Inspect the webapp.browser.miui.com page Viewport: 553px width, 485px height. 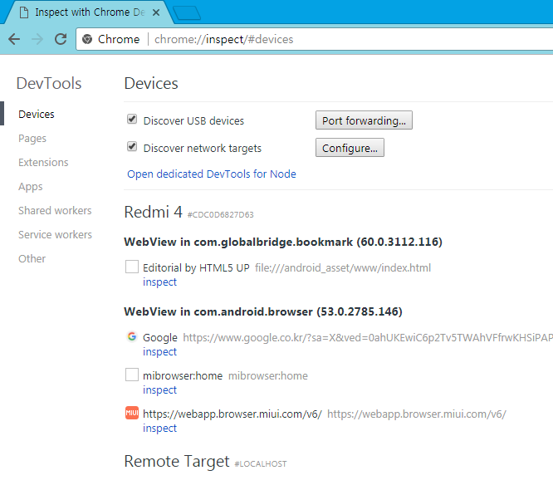coord(159,428)
